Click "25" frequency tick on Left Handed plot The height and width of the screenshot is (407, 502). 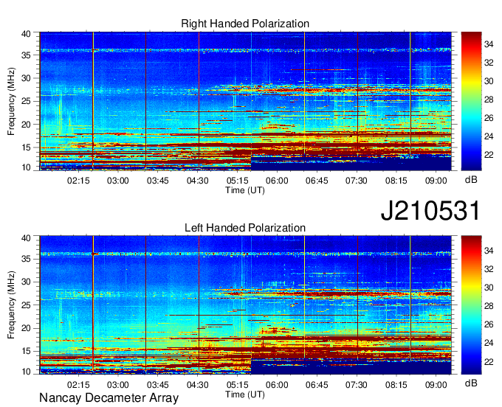26,305
